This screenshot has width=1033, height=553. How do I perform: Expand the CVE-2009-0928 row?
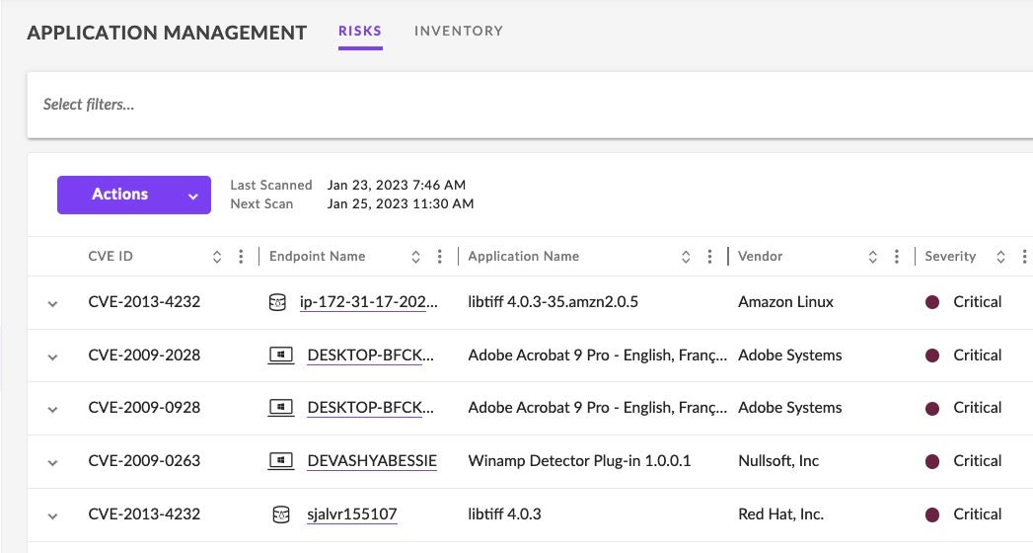click(53, 409)
